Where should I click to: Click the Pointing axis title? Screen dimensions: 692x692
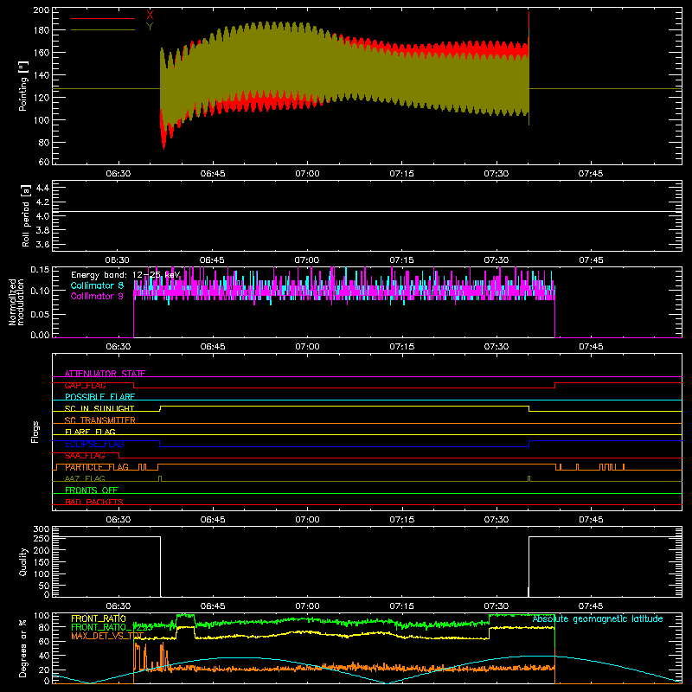pos(23,86)
